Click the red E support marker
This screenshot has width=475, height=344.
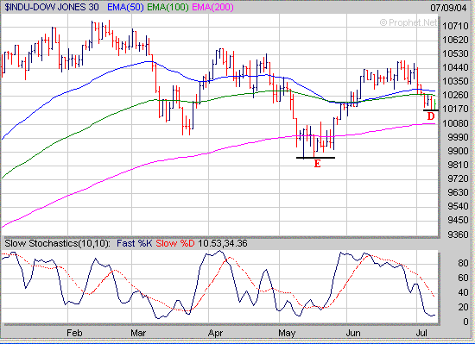pyautogui.click(x=317, y=164)
